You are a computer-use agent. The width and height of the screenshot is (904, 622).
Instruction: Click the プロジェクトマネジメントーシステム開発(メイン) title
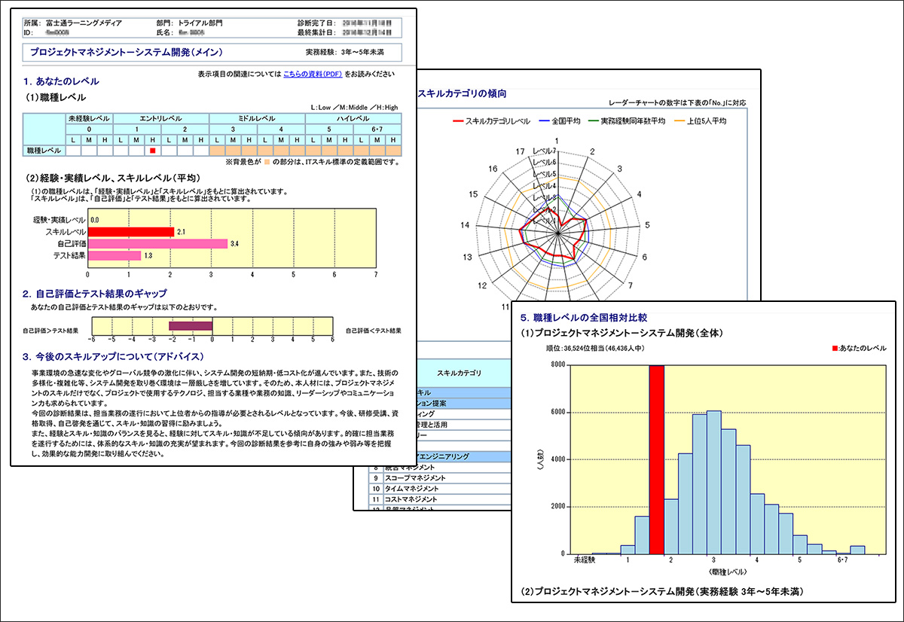(x=127, y=52)
